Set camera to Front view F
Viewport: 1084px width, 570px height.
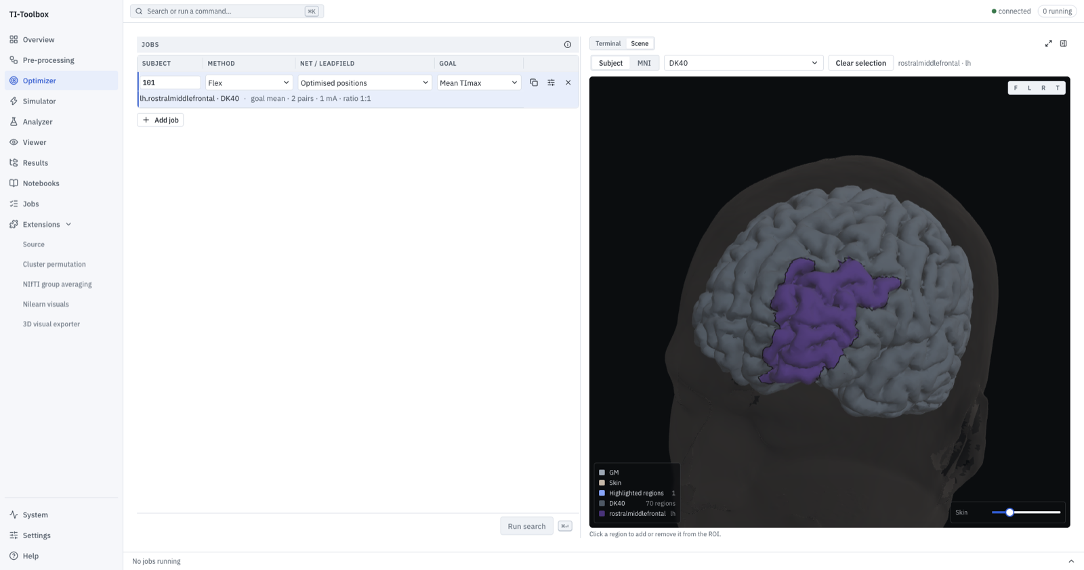[1016, 88]
